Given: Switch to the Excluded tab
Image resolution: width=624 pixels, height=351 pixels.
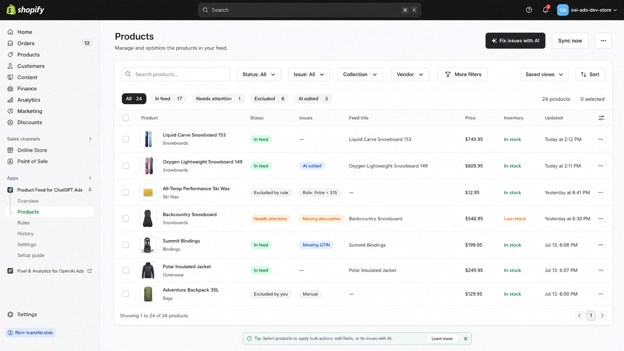Looking at the screenshot, I should pyautogui.click(x=269, y=98).
